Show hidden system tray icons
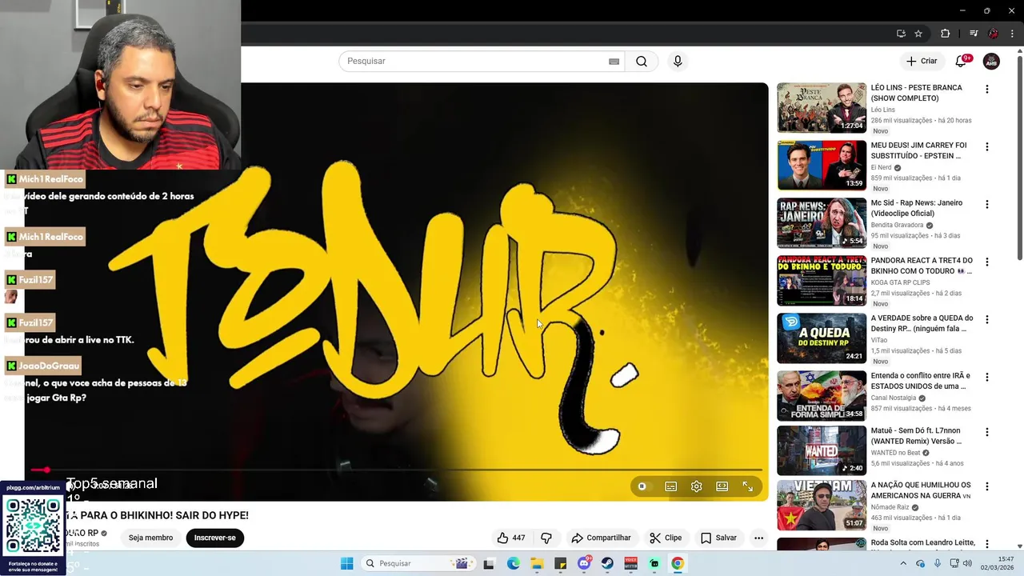 (x=903, y=563)
